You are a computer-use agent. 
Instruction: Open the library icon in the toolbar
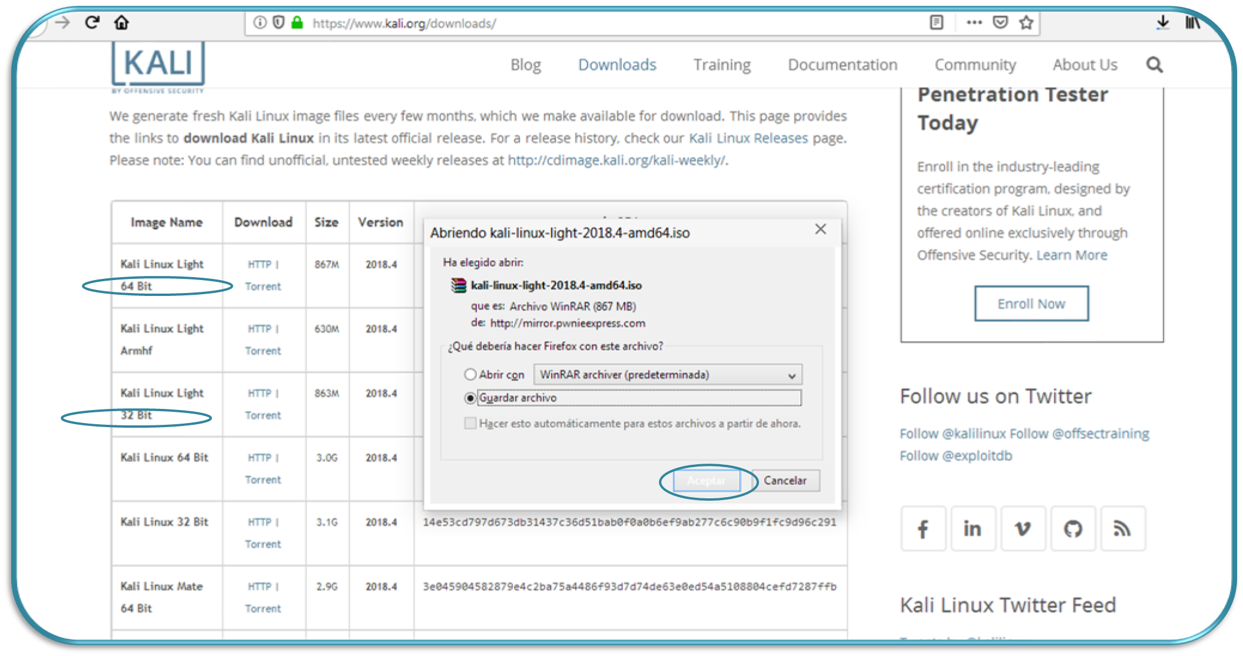coord(1192,23)
